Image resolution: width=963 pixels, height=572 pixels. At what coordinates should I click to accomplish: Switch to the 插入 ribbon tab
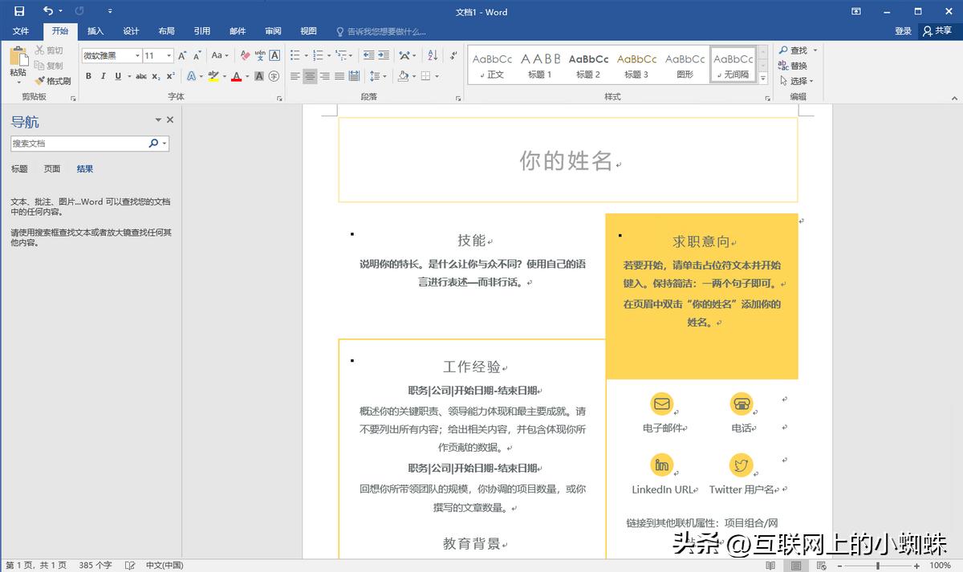pos(95,30)
